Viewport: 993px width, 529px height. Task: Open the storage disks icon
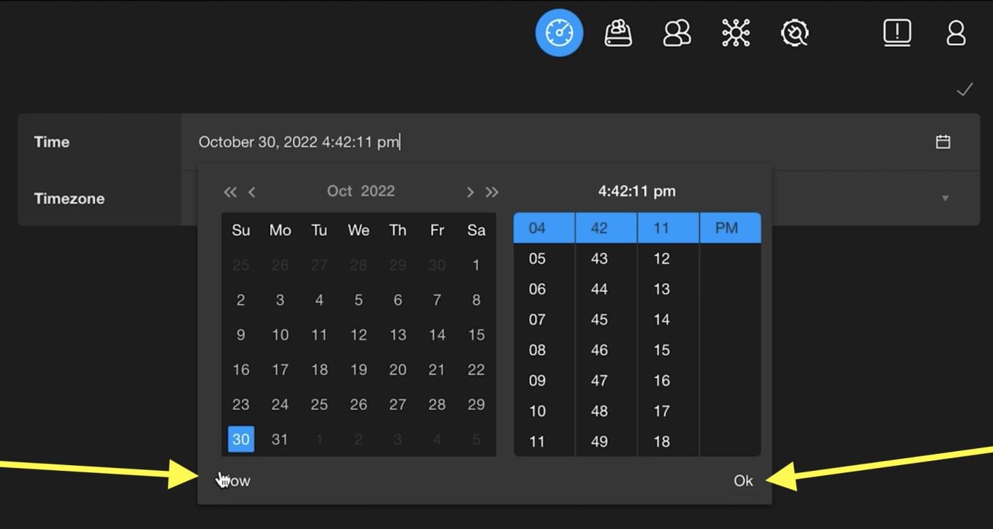pyautogui.click(x=618, y=33)
